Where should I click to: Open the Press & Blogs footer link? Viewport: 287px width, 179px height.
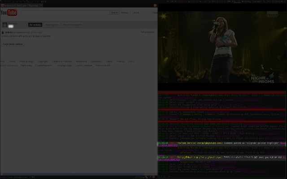point(26,62)
